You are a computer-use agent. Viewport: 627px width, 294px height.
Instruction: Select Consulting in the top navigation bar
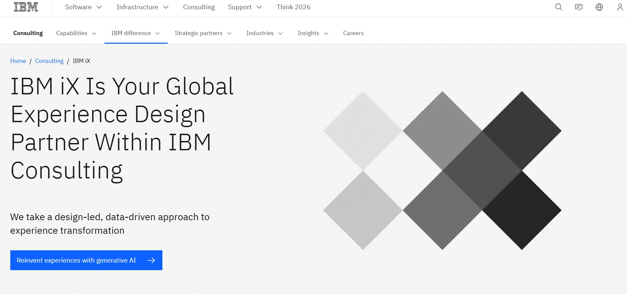(x=199, y=7)
